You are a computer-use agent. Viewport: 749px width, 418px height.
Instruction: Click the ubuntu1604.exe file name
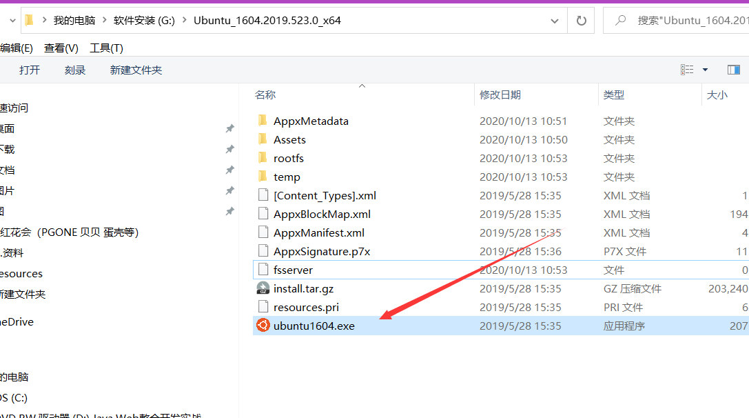tap(314, 326)
